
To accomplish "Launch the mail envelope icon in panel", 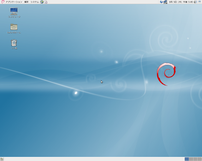I will (x=46, y=2).
